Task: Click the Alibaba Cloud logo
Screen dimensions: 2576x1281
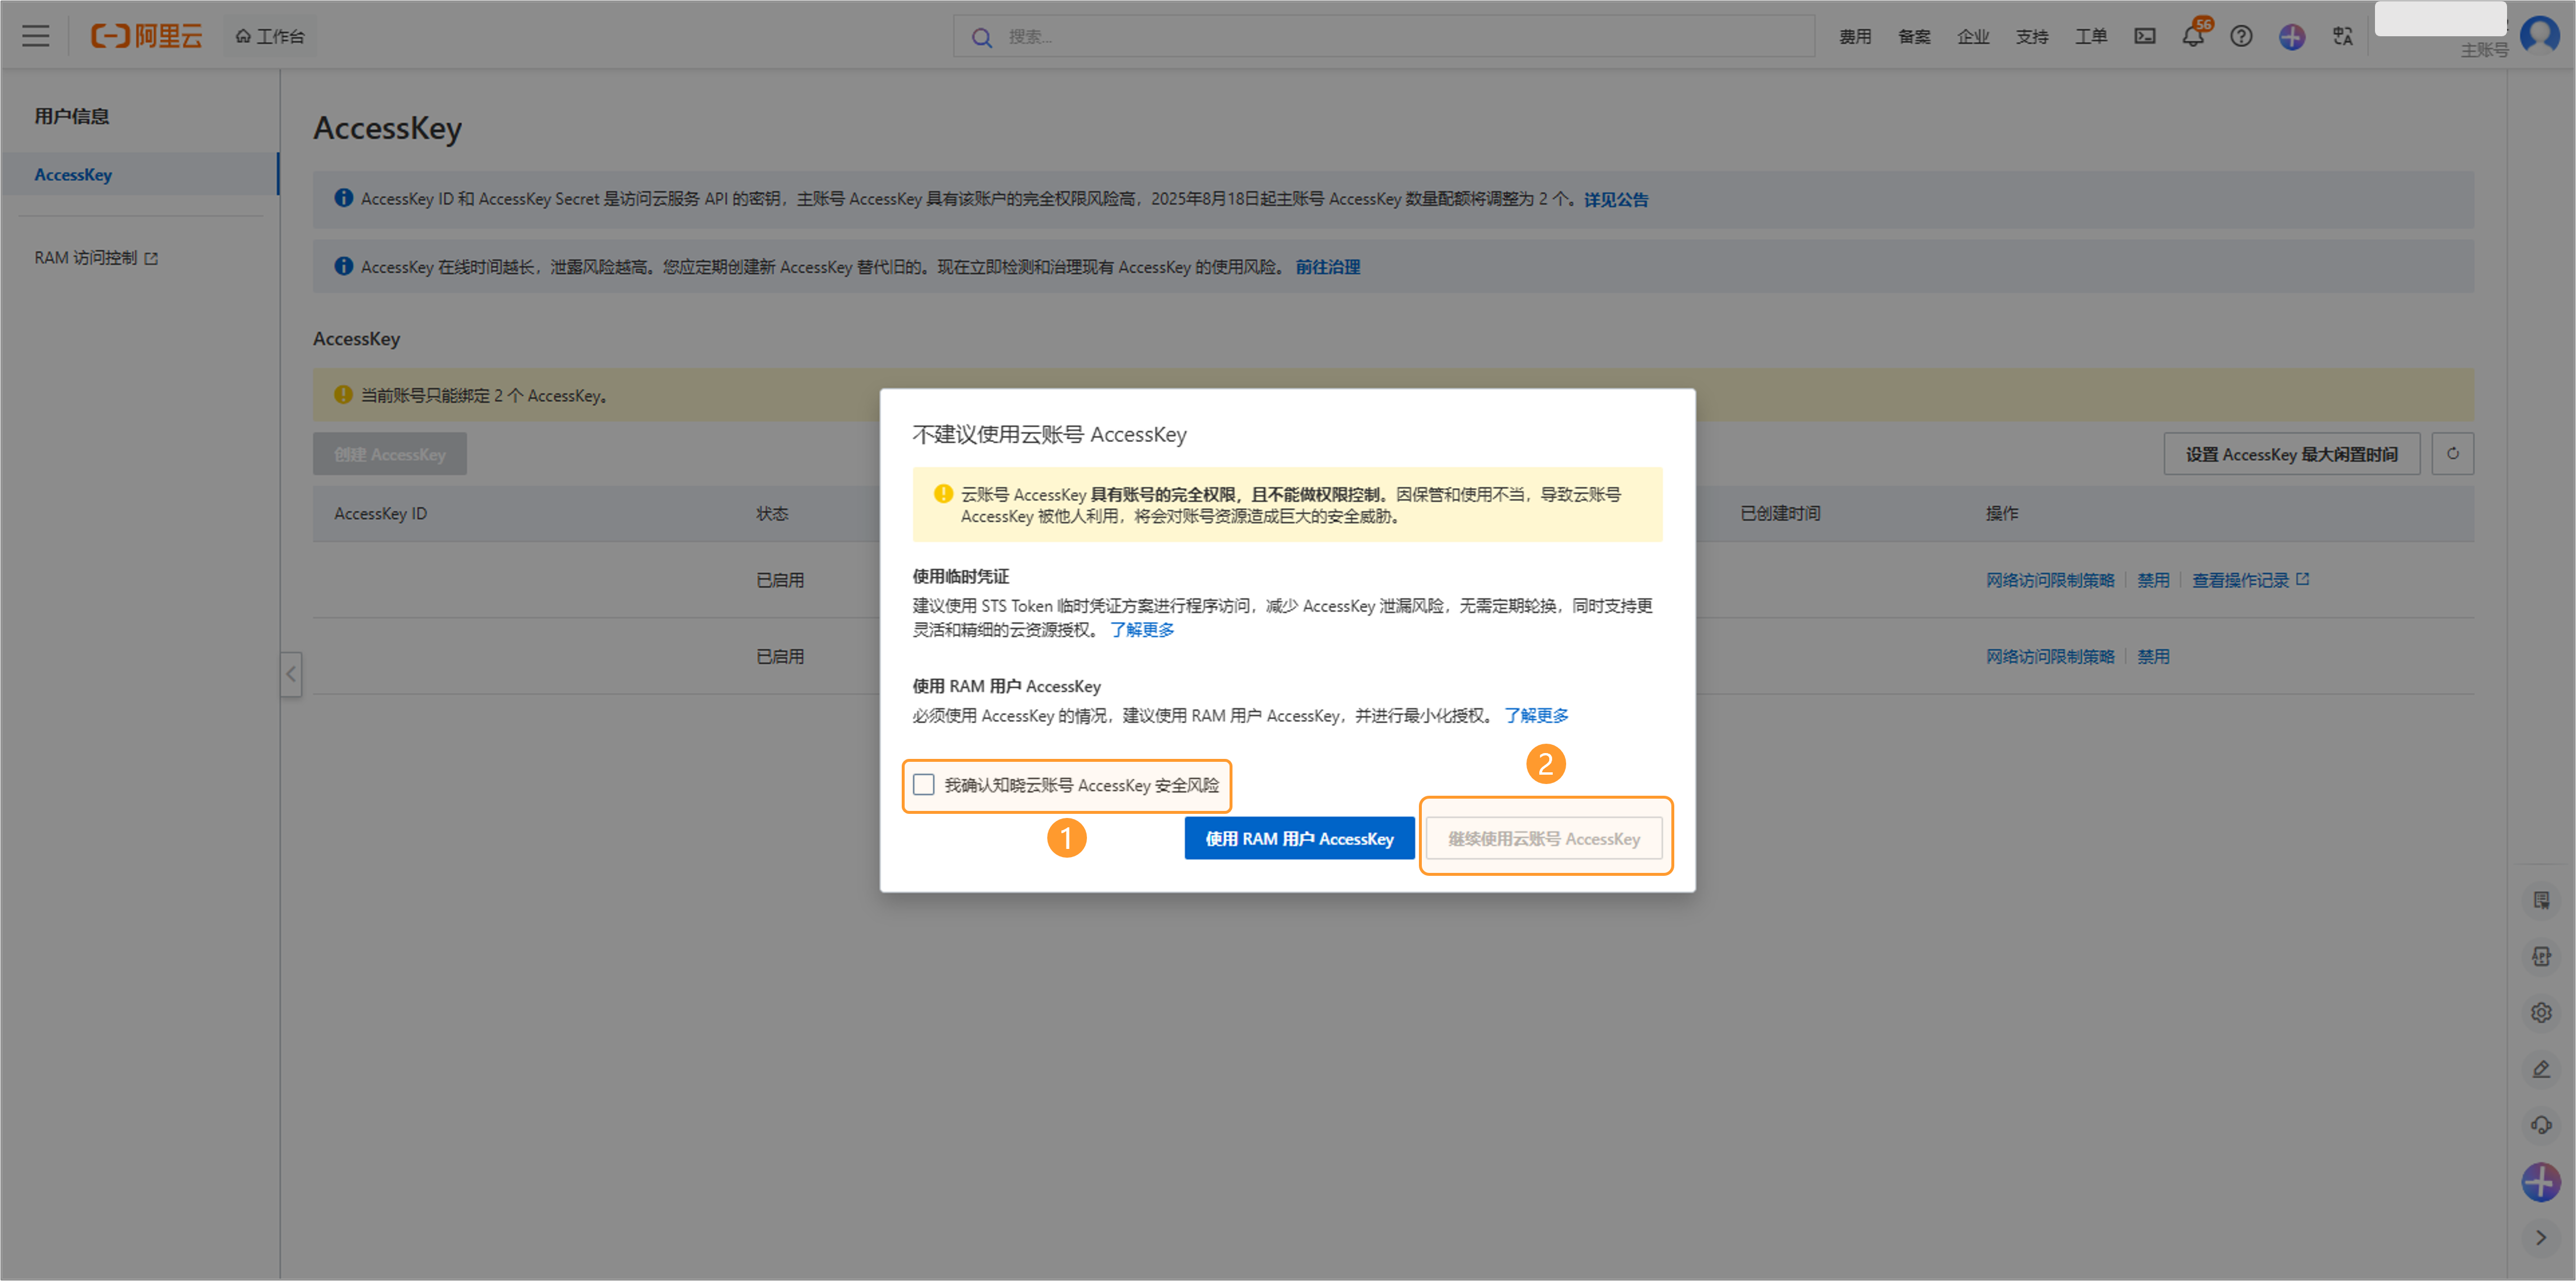Action: click(146, 36)
